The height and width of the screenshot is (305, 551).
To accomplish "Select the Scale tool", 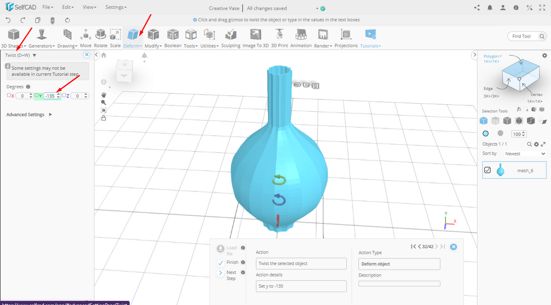I will tap(115, 38).
